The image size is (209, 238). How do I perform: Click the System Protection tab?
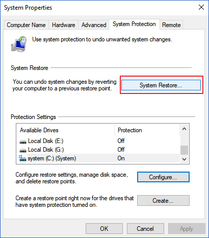tap(134, 24)
